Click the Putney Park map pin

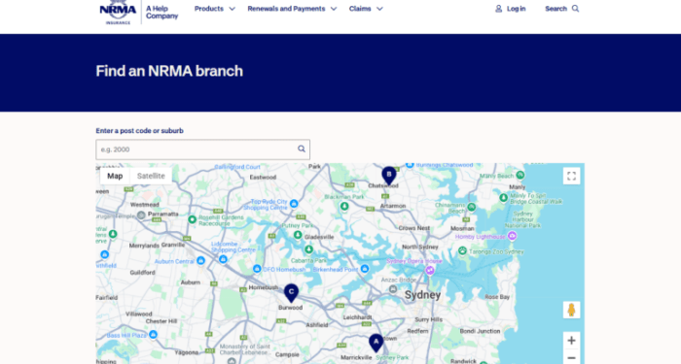click(x=298, y=235)
